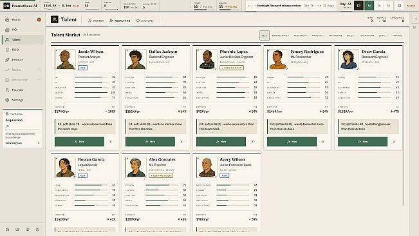
Task: Hire Drew Garcia
Action: [x=362, y=142]
